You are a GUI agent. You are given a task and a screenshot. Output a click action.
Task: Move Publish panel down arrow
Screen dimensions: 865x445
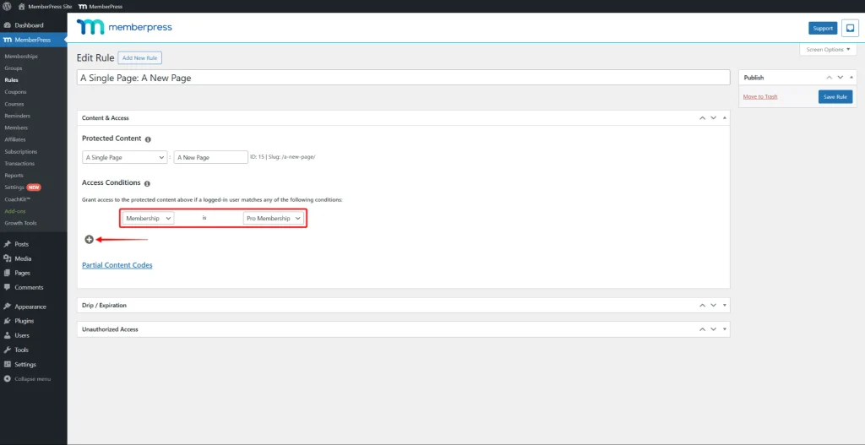pos(841,78)
